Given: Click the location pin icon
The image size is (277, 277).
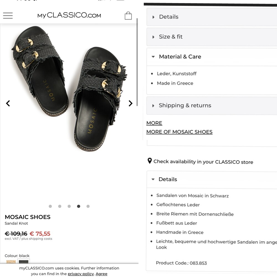Looking at the screenshot, I should [150, 161].
